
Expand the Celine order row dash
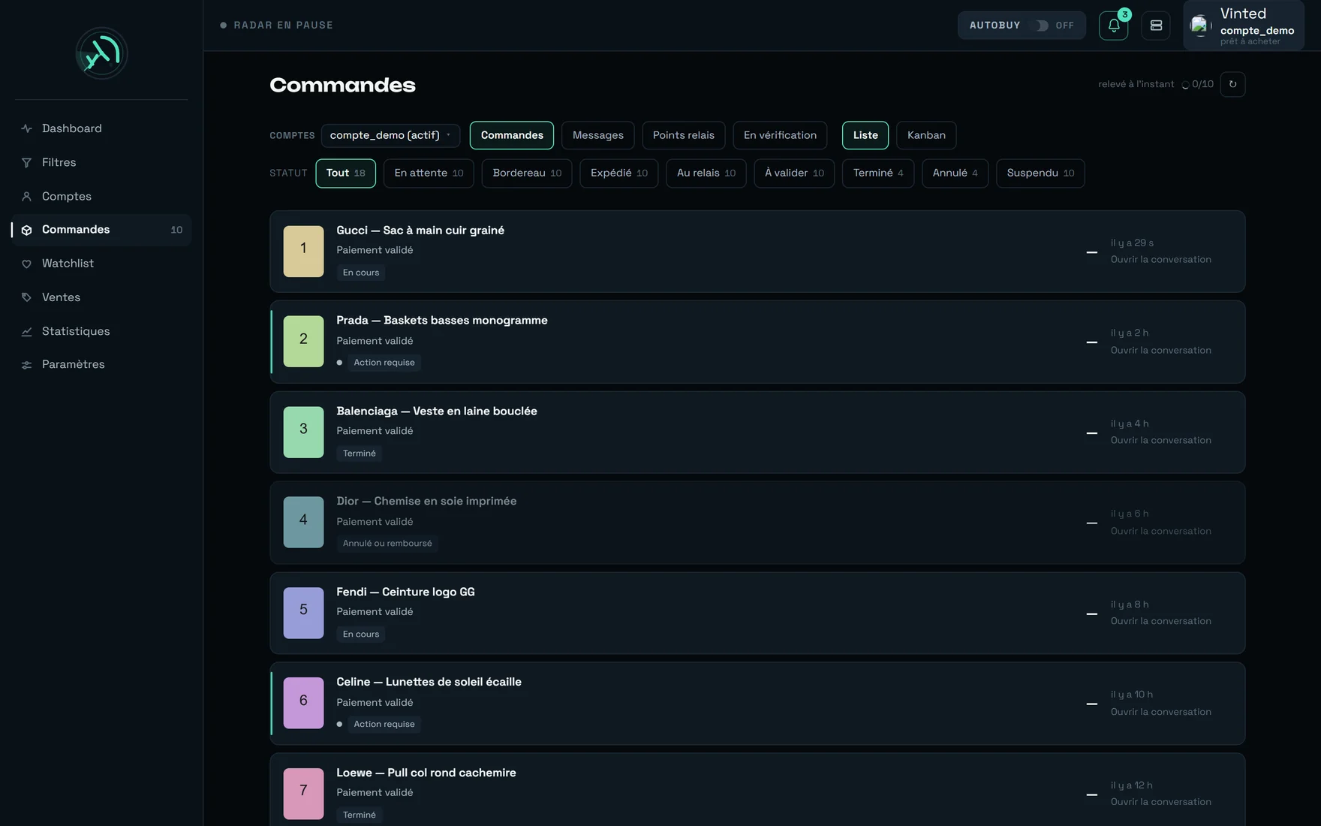coord(1092,704)
